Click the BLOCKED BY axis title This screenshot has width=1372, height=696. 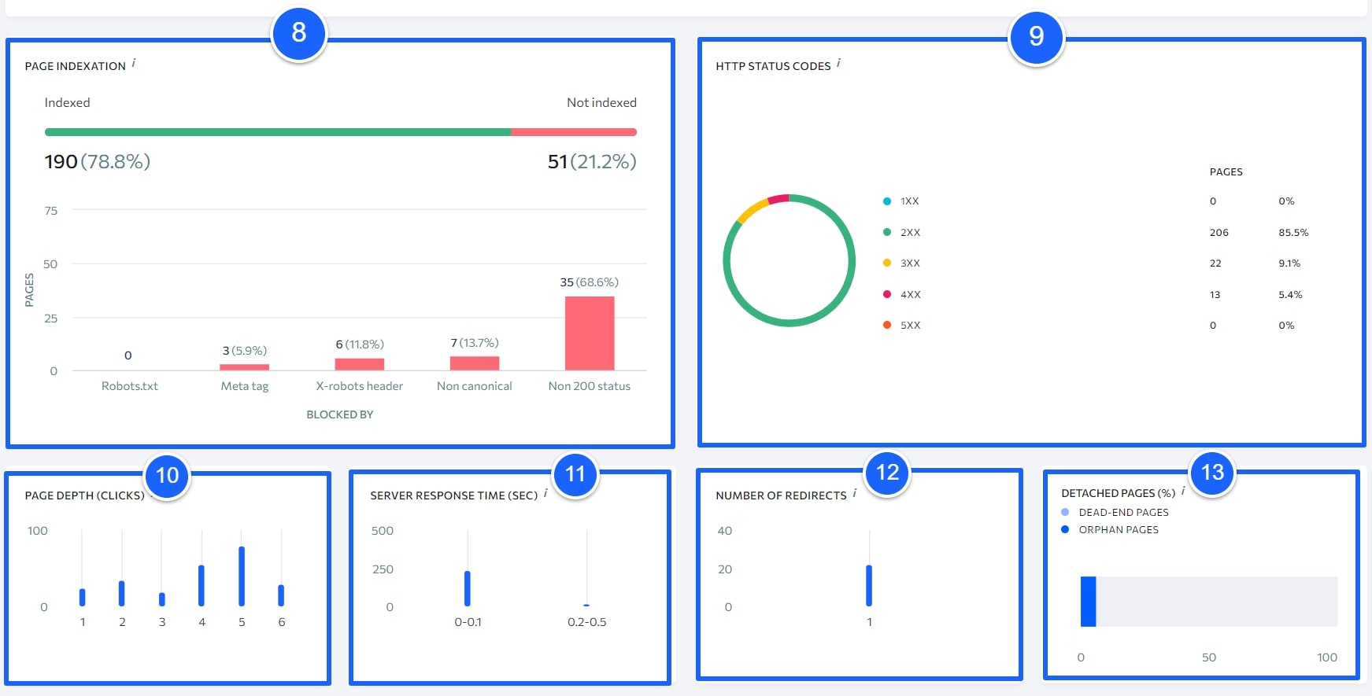point(340,414)
